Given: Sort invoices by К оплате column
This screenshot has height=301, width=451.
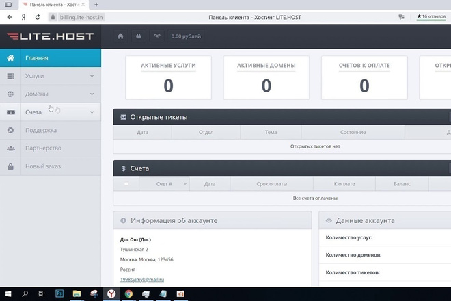Looking at the screenshot, I should coord(344,184).
